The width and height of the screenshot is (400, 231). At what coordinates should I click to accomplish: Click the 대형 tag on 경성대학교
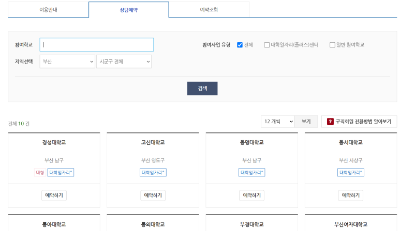click(x=40, y=173)
